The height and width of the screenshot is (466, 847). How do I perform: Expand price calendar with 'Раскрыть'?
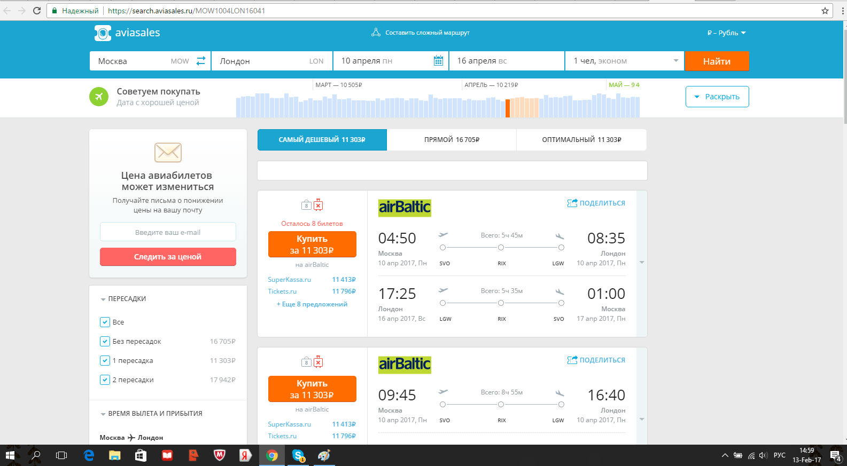pyautogui.click(x=717, y=97)
